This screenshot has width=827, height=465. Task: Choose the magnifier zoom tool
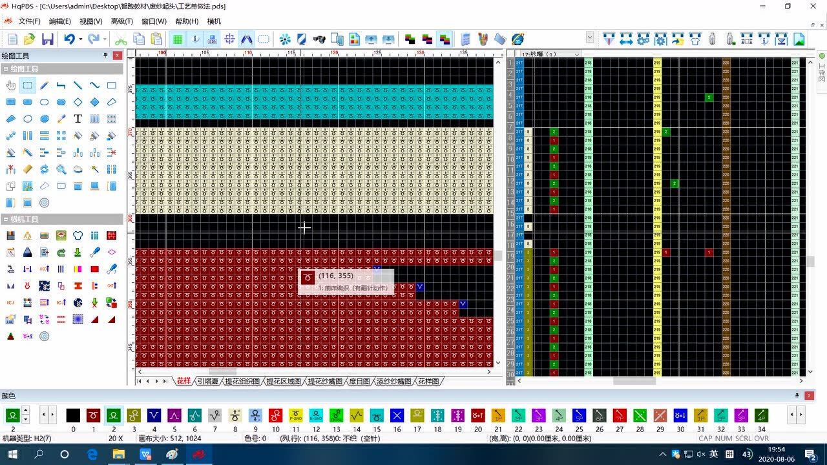pyautogui.click(x=61, y=169)
